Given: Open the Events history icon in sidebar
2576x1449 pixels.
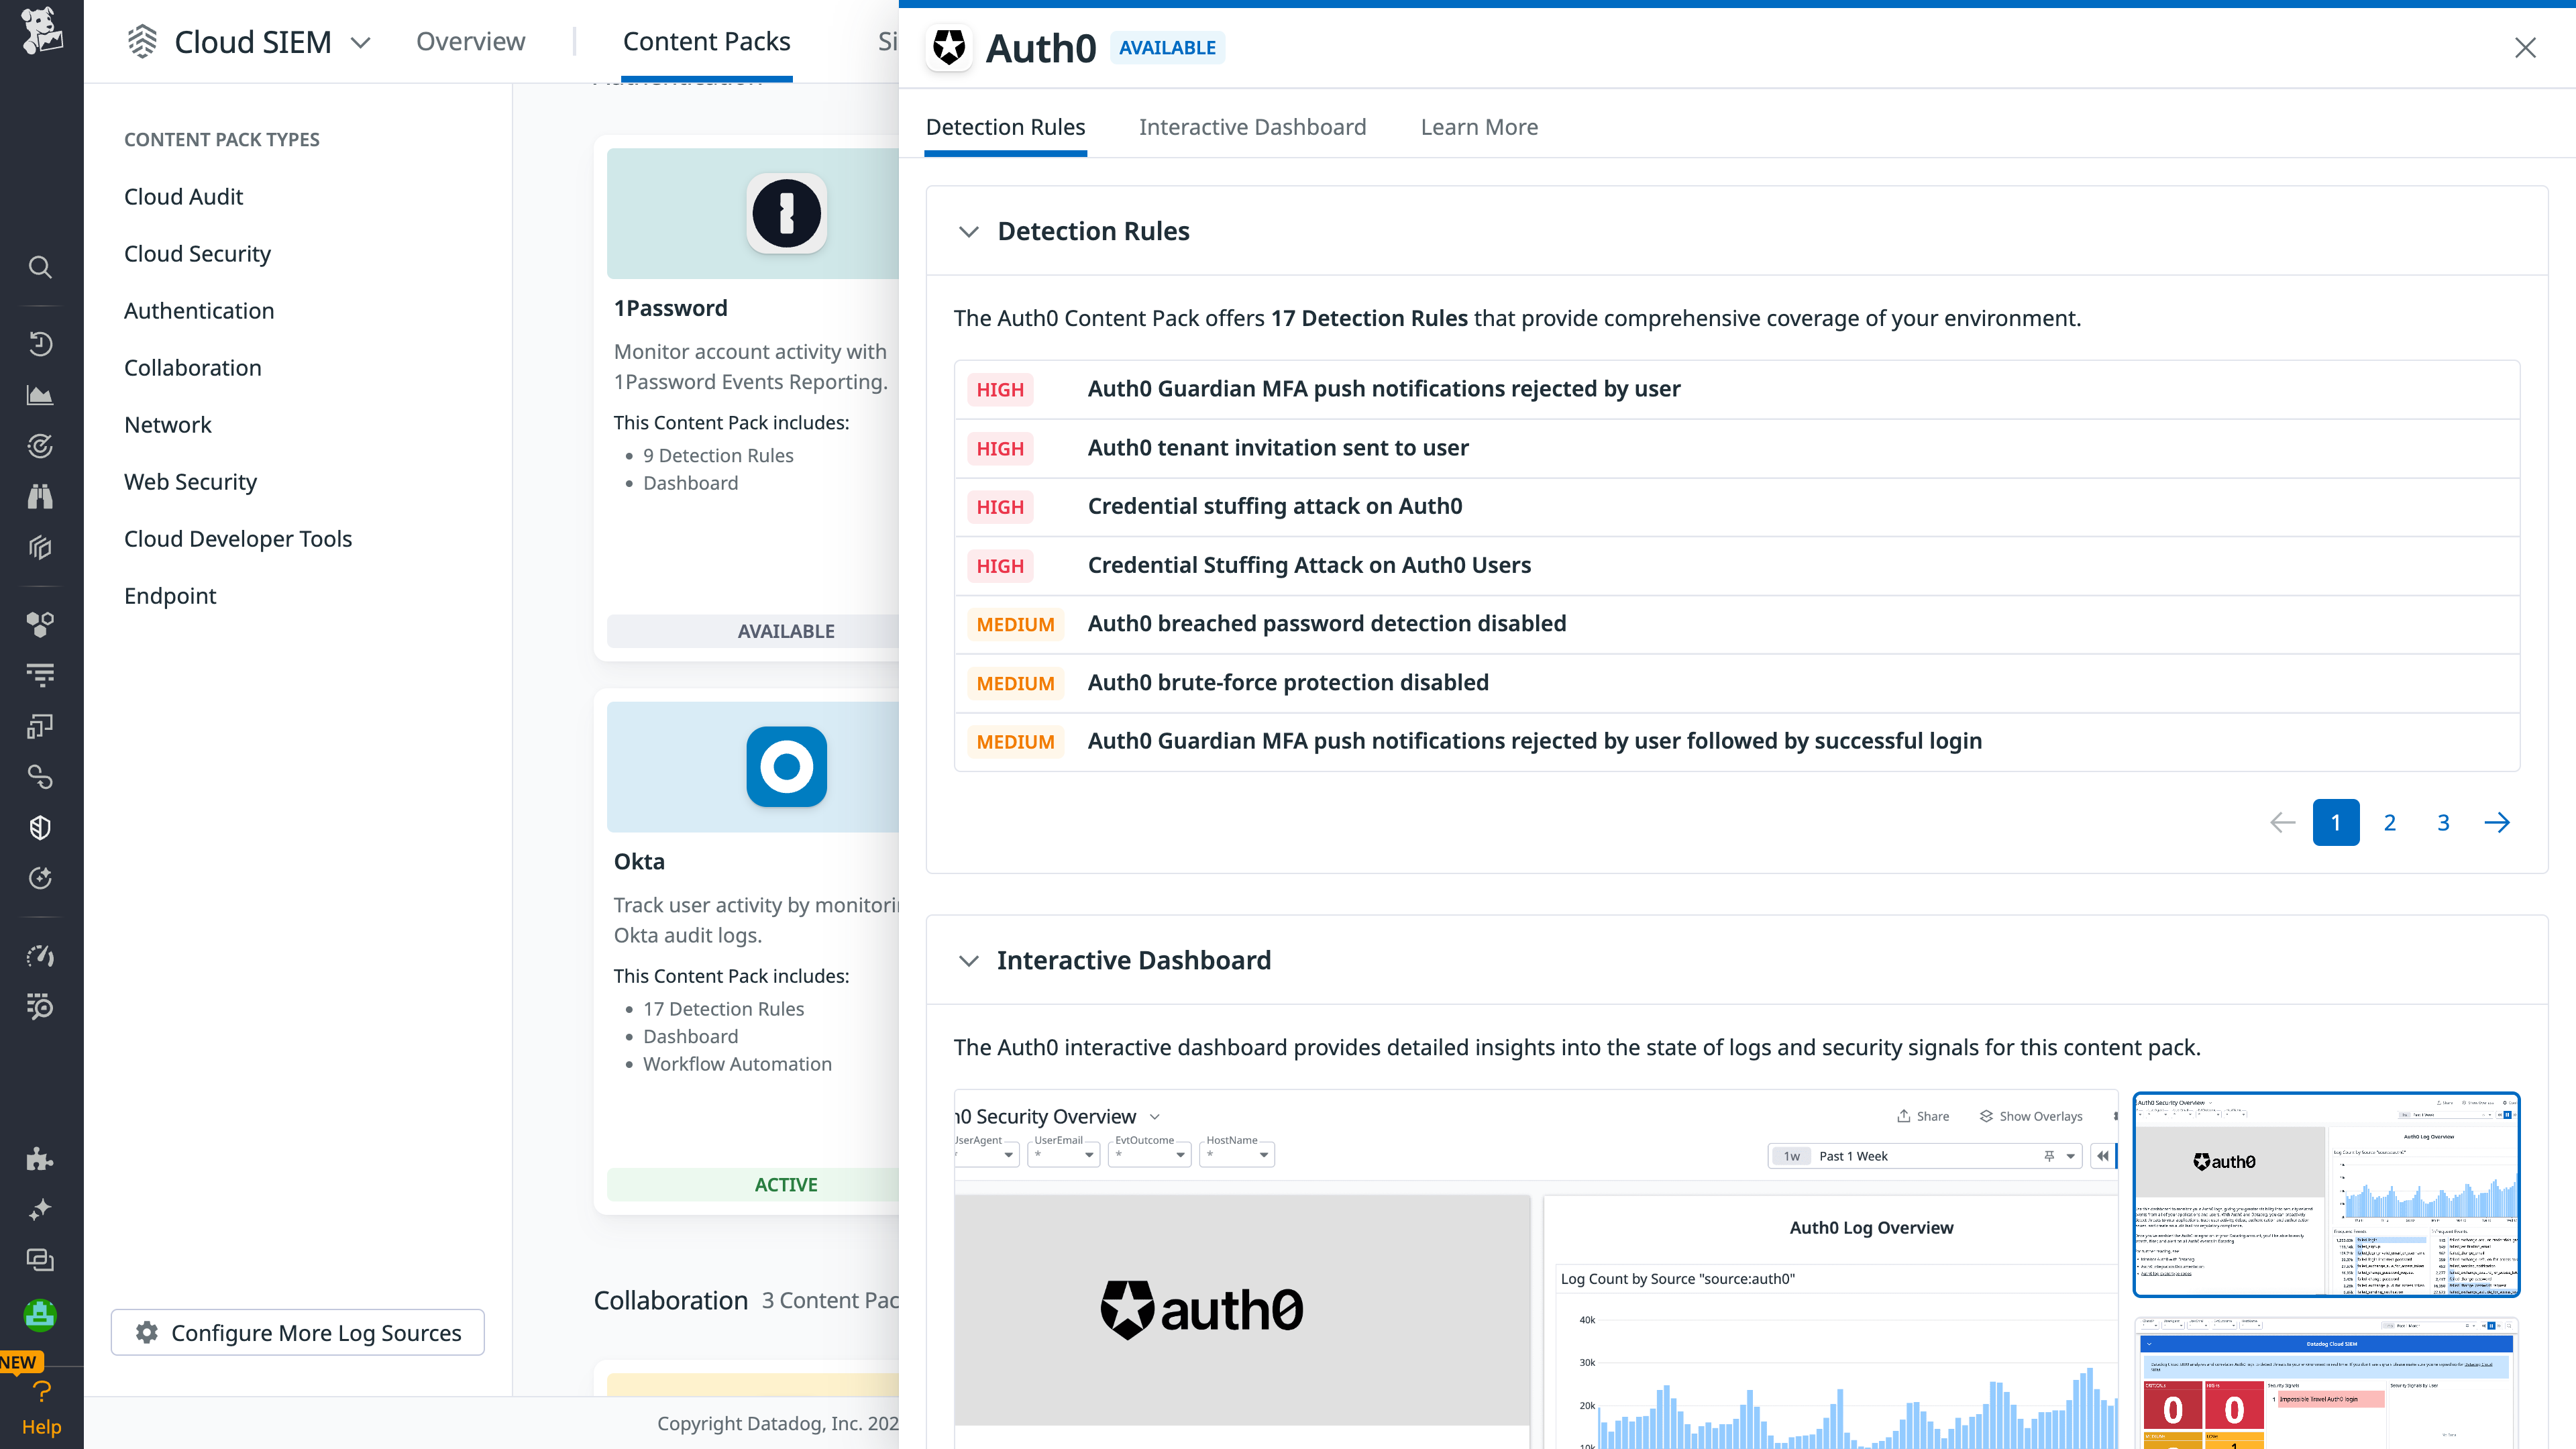Looking at the screenshot, I should (x=40, y=343).
